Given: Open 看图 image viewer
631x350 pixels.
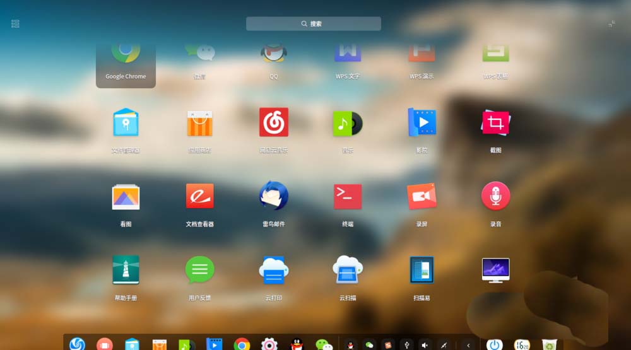Looking at the screenshot, I should point(126,197).
